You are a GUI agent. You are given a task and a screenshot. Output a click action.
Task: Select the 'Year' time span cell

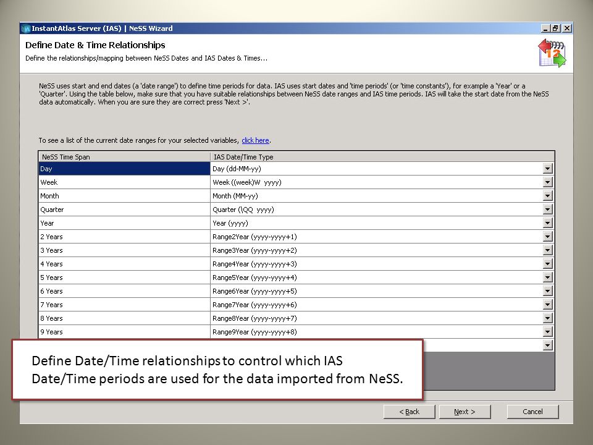(124, 223)
